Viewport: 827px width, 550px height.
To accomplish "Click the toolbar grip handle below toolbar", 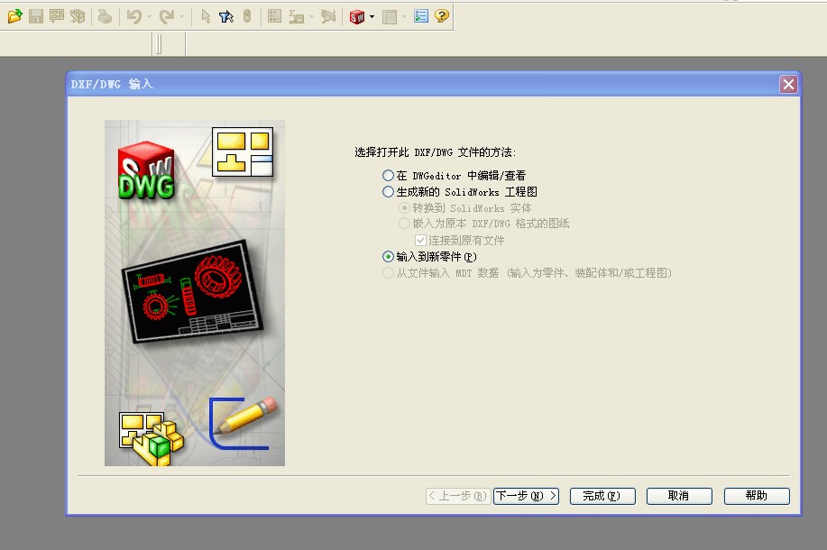I will pos(158,44).
